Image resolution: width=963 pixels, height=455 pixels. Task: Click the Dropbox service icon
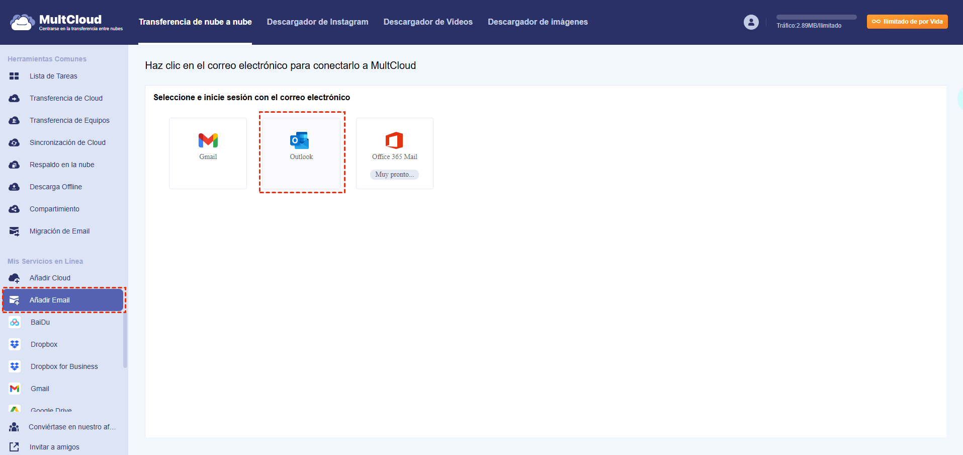pyautogui.click(x=15, y=344)
